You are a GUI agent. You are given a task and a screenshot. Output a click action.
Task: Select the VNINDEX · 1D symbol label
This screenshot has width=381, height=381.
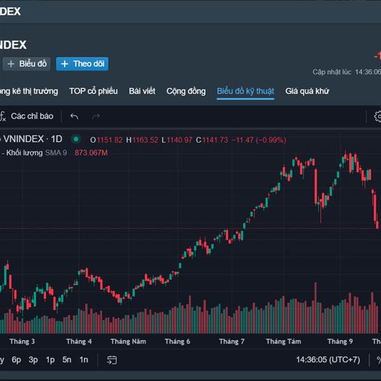tap(32, 139)
